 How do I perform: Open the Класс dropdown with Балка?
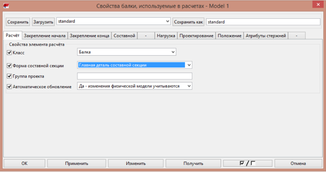(x=126, y=52)
